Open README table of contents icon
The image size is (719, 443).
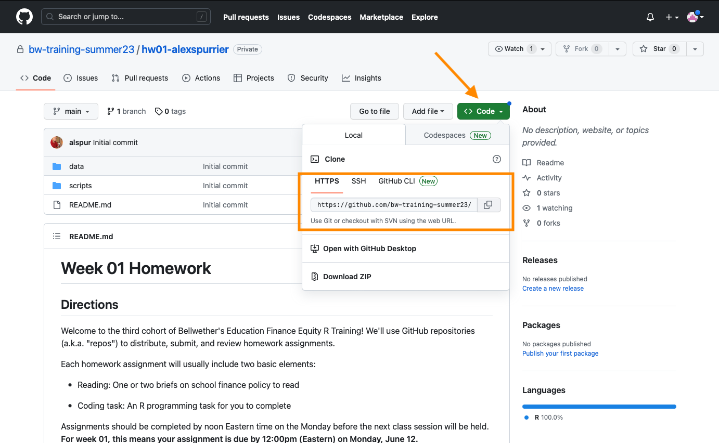57,237
